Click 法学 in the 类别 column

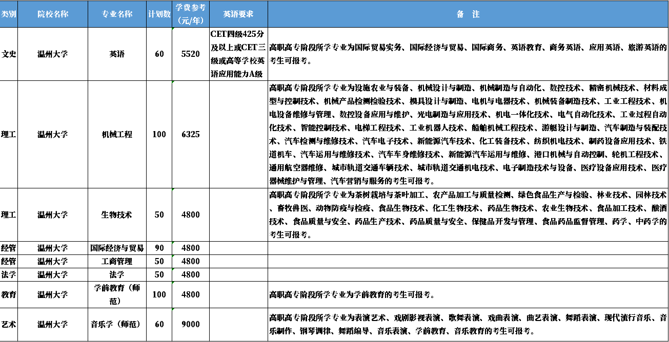point(9,275)
